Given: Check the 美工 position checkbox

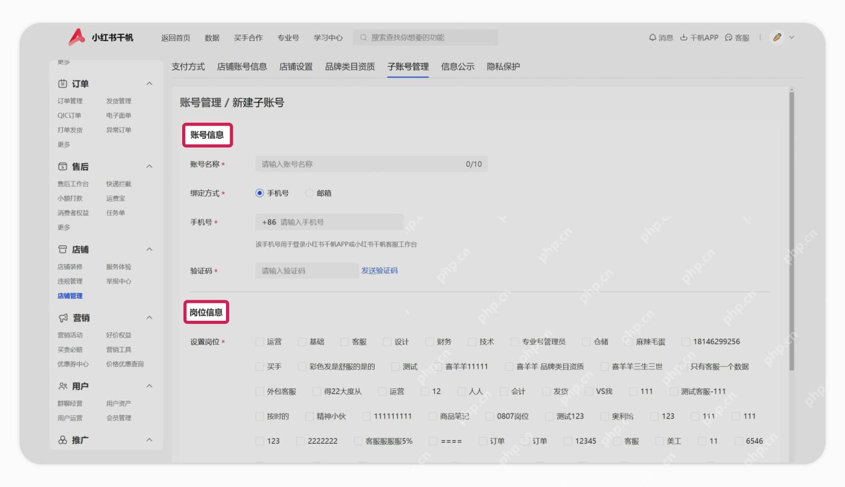Looking at the screenshot, I should [659, 441].
